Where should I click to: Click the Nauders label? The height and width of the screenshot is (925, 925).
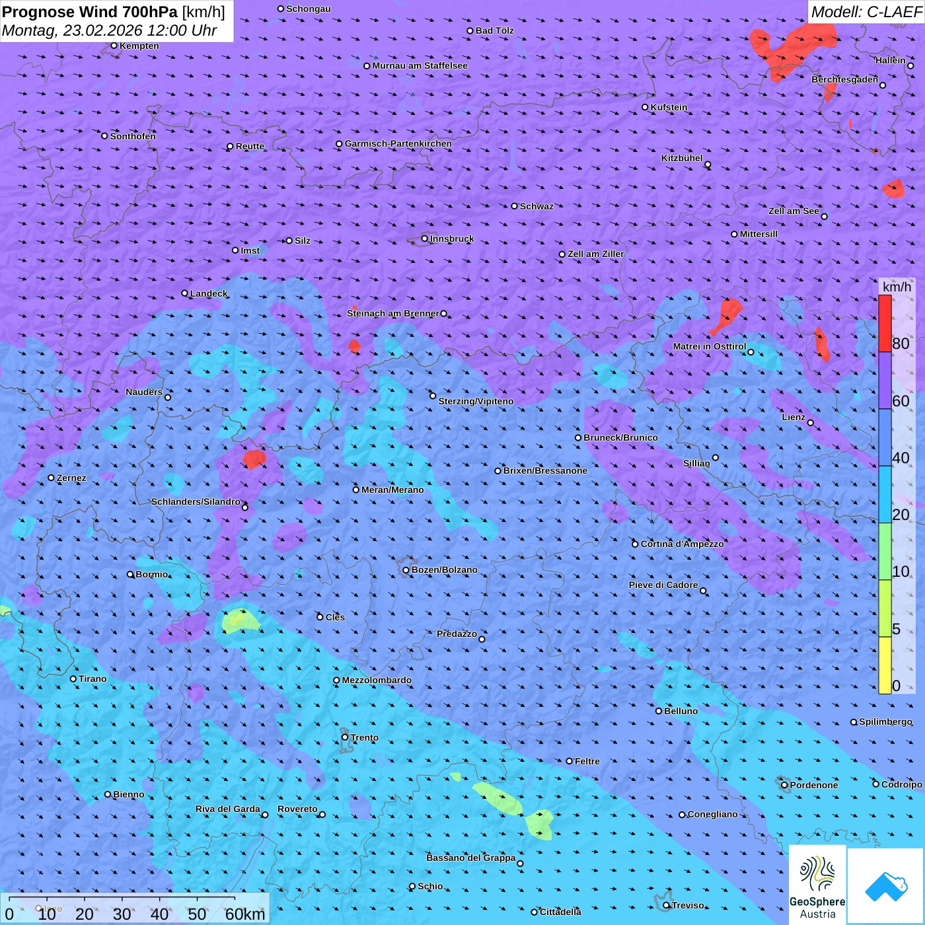coord(144,392)
